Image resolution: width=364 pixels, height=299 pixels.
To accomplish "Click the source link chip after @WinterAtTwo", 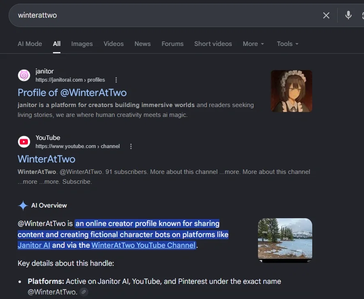I will (x=84, y=292).
